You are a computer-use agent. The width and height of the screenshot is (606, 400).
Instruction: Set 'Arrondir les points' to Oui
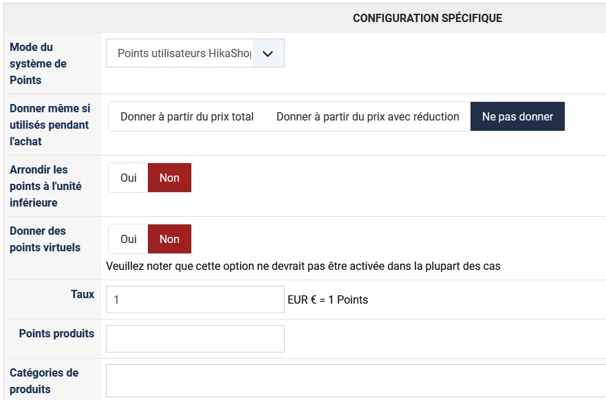tap(129, 178)
